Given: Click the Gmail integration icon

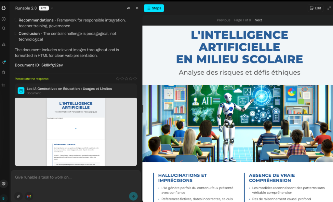Looking at the screenshot, I should coord(29,196).
